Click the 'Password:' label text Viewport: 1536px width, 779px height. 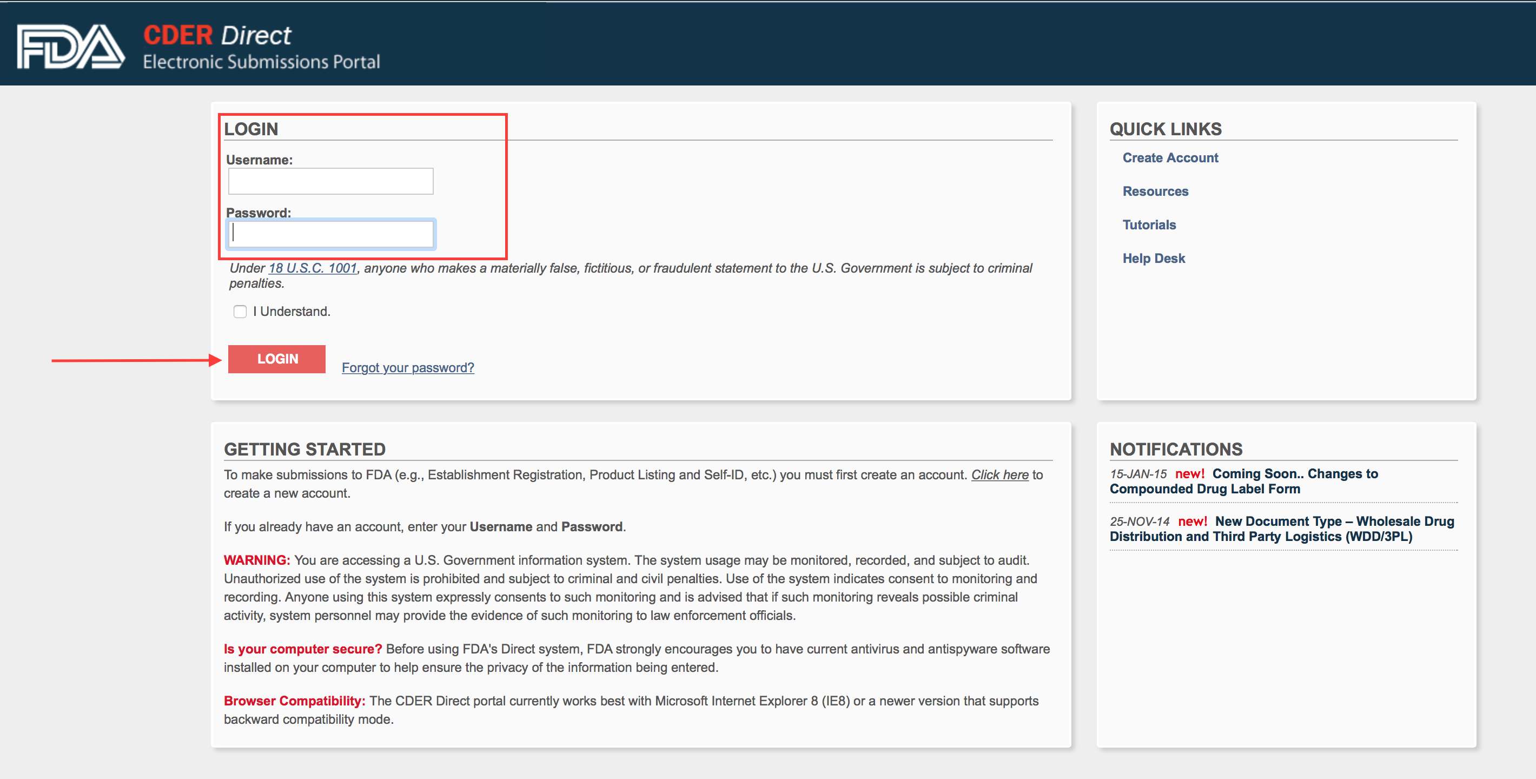point(258,213)
